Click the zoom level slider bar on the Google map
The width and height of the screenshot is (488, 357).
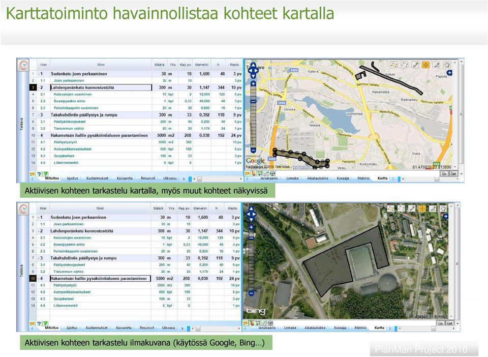(253, 117)
